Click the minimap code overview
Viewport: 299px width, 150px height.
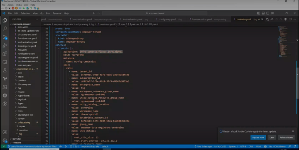click(x=286, y=42)
